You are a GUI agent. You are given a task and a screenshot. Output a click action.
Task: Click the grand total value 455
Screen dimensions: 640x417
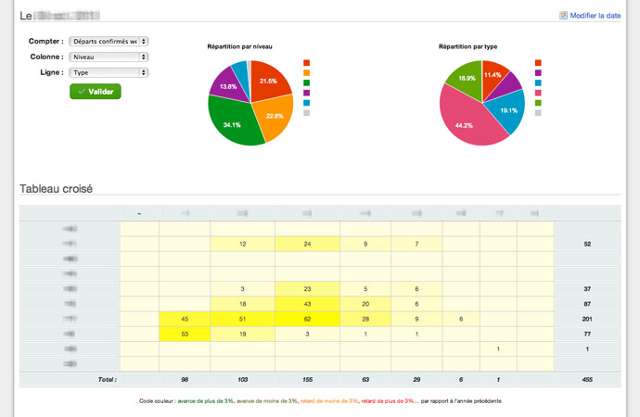pyautogui.click(x=586, y=380)
